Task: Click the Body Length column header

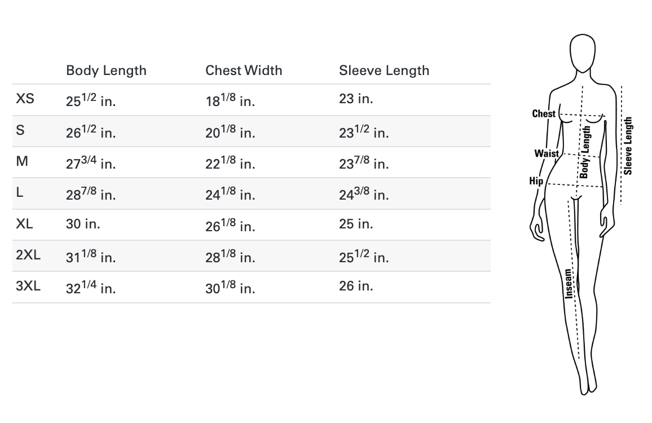Action: [x=106, y=70]
